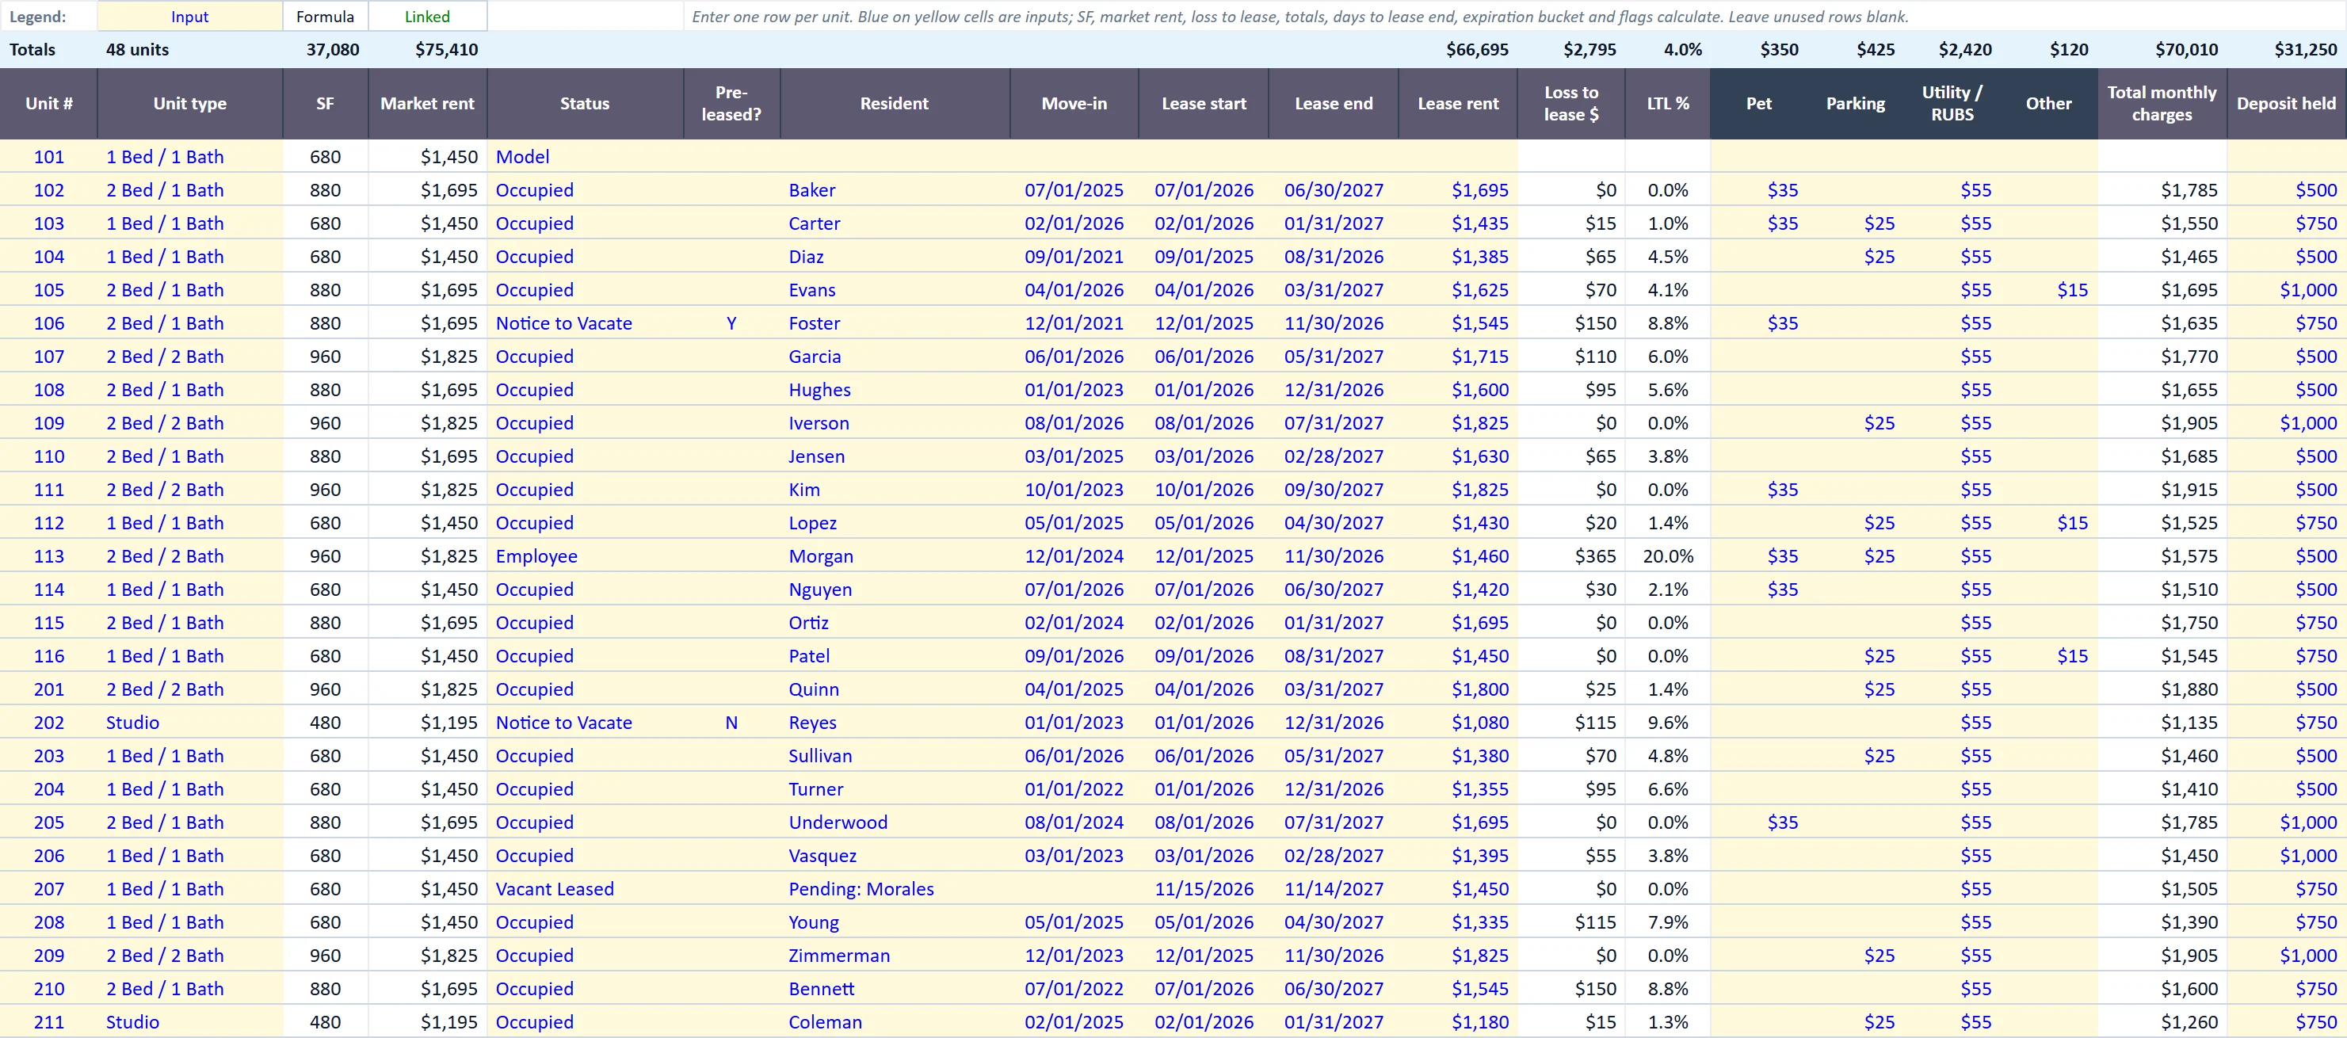Click the Formula legend cell
This screenshot has width=2347, height=1038.
[x=325, y=17]
